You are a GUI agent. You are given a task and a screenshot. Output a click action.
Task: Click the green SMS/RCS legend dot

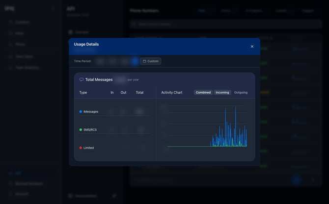click(81, 129)
